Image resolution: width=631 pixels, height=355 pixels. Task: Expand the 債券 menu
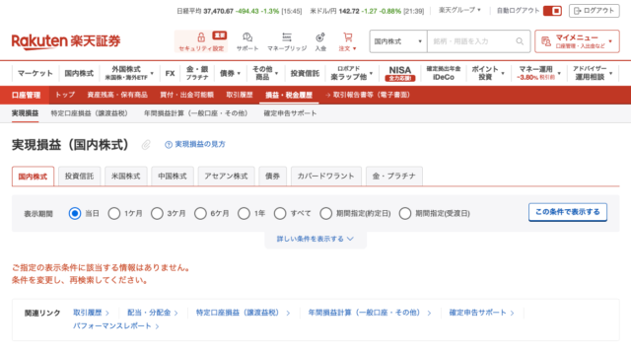coord(230,73)
